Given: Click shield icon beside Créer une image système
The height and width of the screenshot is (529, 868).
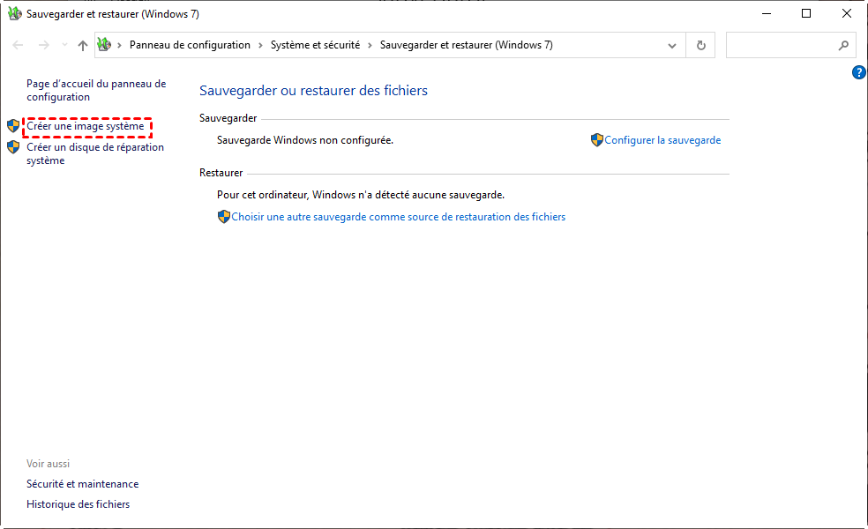Looking at the screenshot, I should tap(13, 125).
